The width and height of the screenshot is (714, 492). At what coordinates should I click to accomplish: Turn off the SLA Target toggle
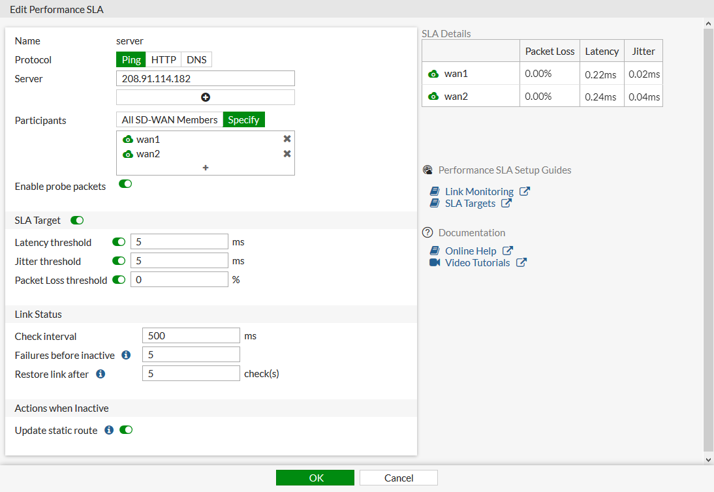(76, 220)
